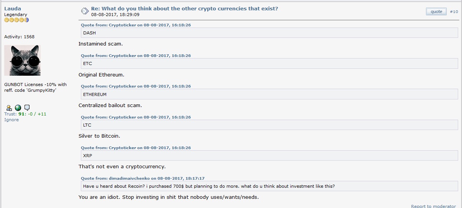
Task: Visit website via green globe icon
Action: click(x=18, y=108)
